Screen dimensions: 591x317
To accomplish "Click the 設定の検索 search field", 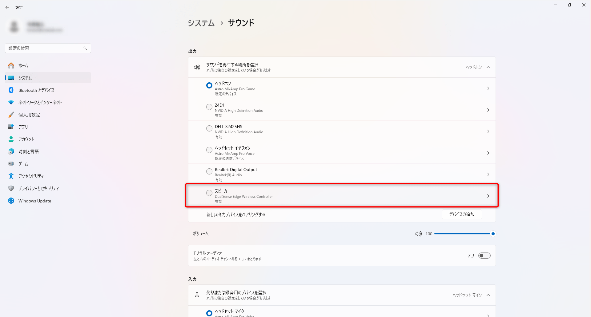I will point(45,48).
